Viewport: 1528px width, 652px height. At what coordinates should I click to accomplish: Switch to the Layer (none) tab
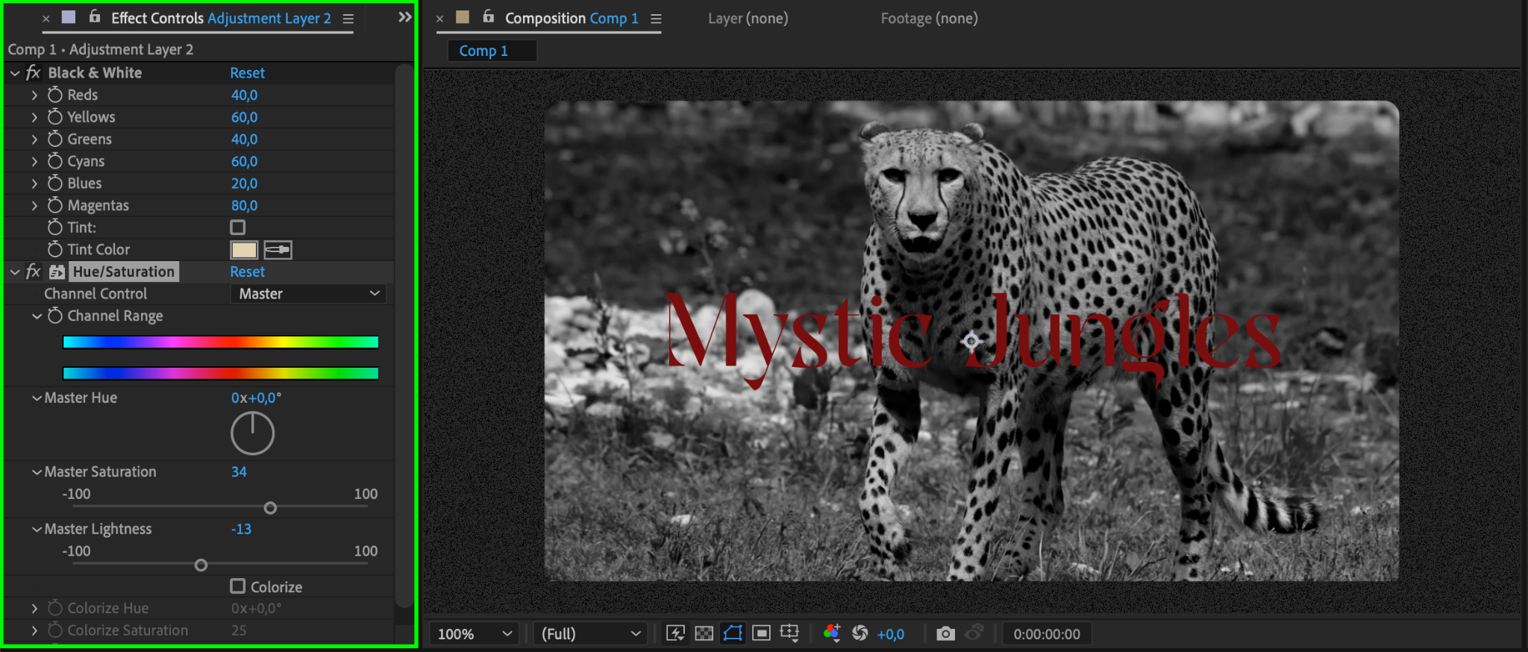pos(748,19)
